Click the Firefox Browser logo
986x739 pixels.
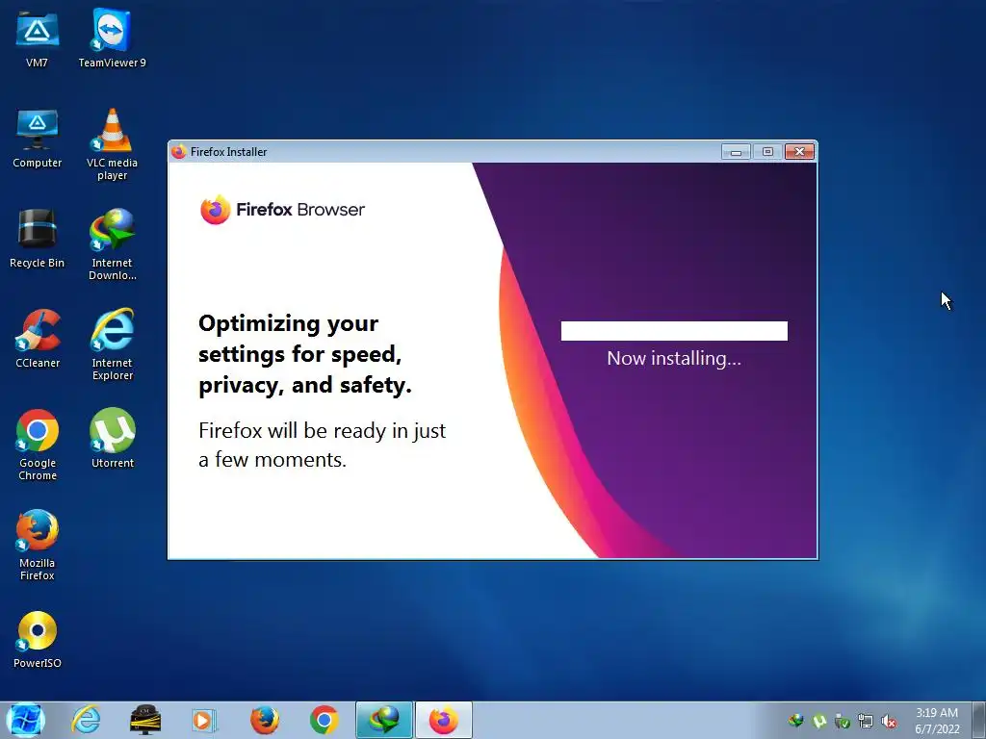282,210
